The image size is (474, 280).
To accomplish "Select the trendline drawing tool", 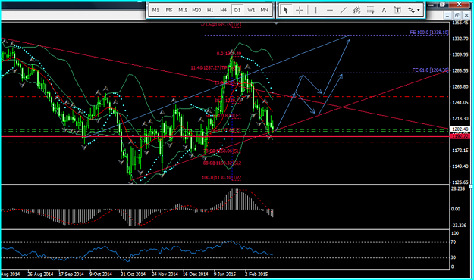I will point(344,10).
